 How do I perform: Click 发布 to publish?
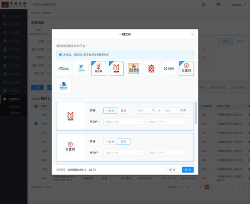[188, 170]
